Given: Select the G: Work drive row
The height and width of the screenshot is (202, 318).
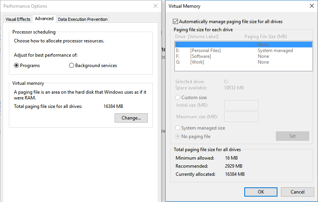Looking at the screenshot, I should (243, 62).
